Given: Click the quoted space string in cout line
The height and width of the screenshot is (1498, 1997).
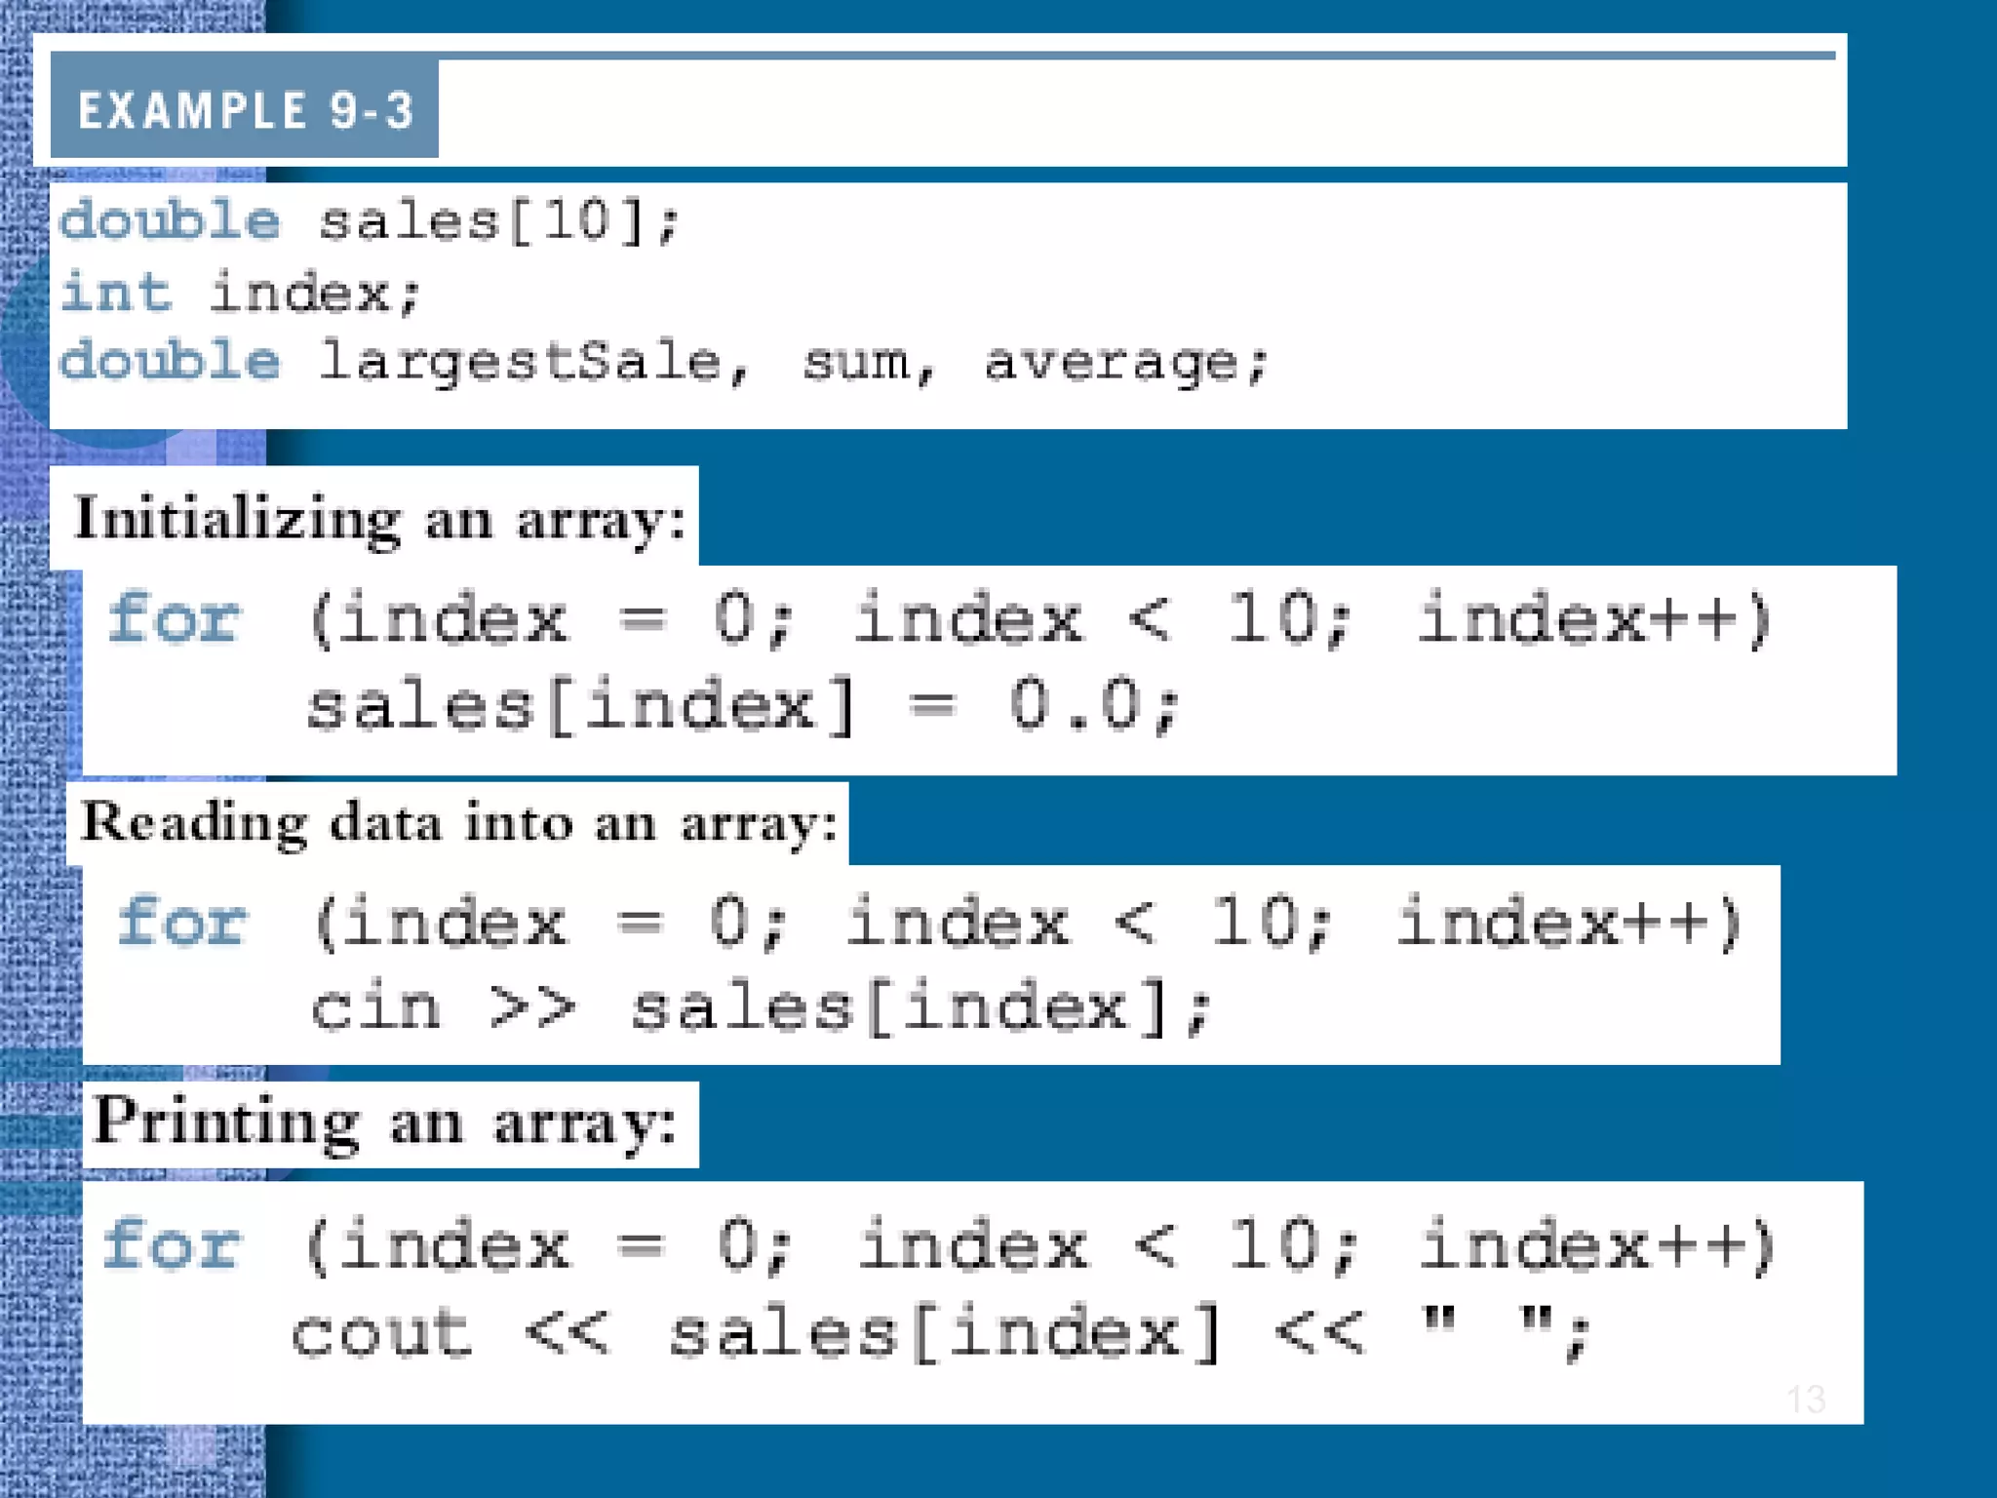Looking at the screenshot, I should tap(1487, 1326).
